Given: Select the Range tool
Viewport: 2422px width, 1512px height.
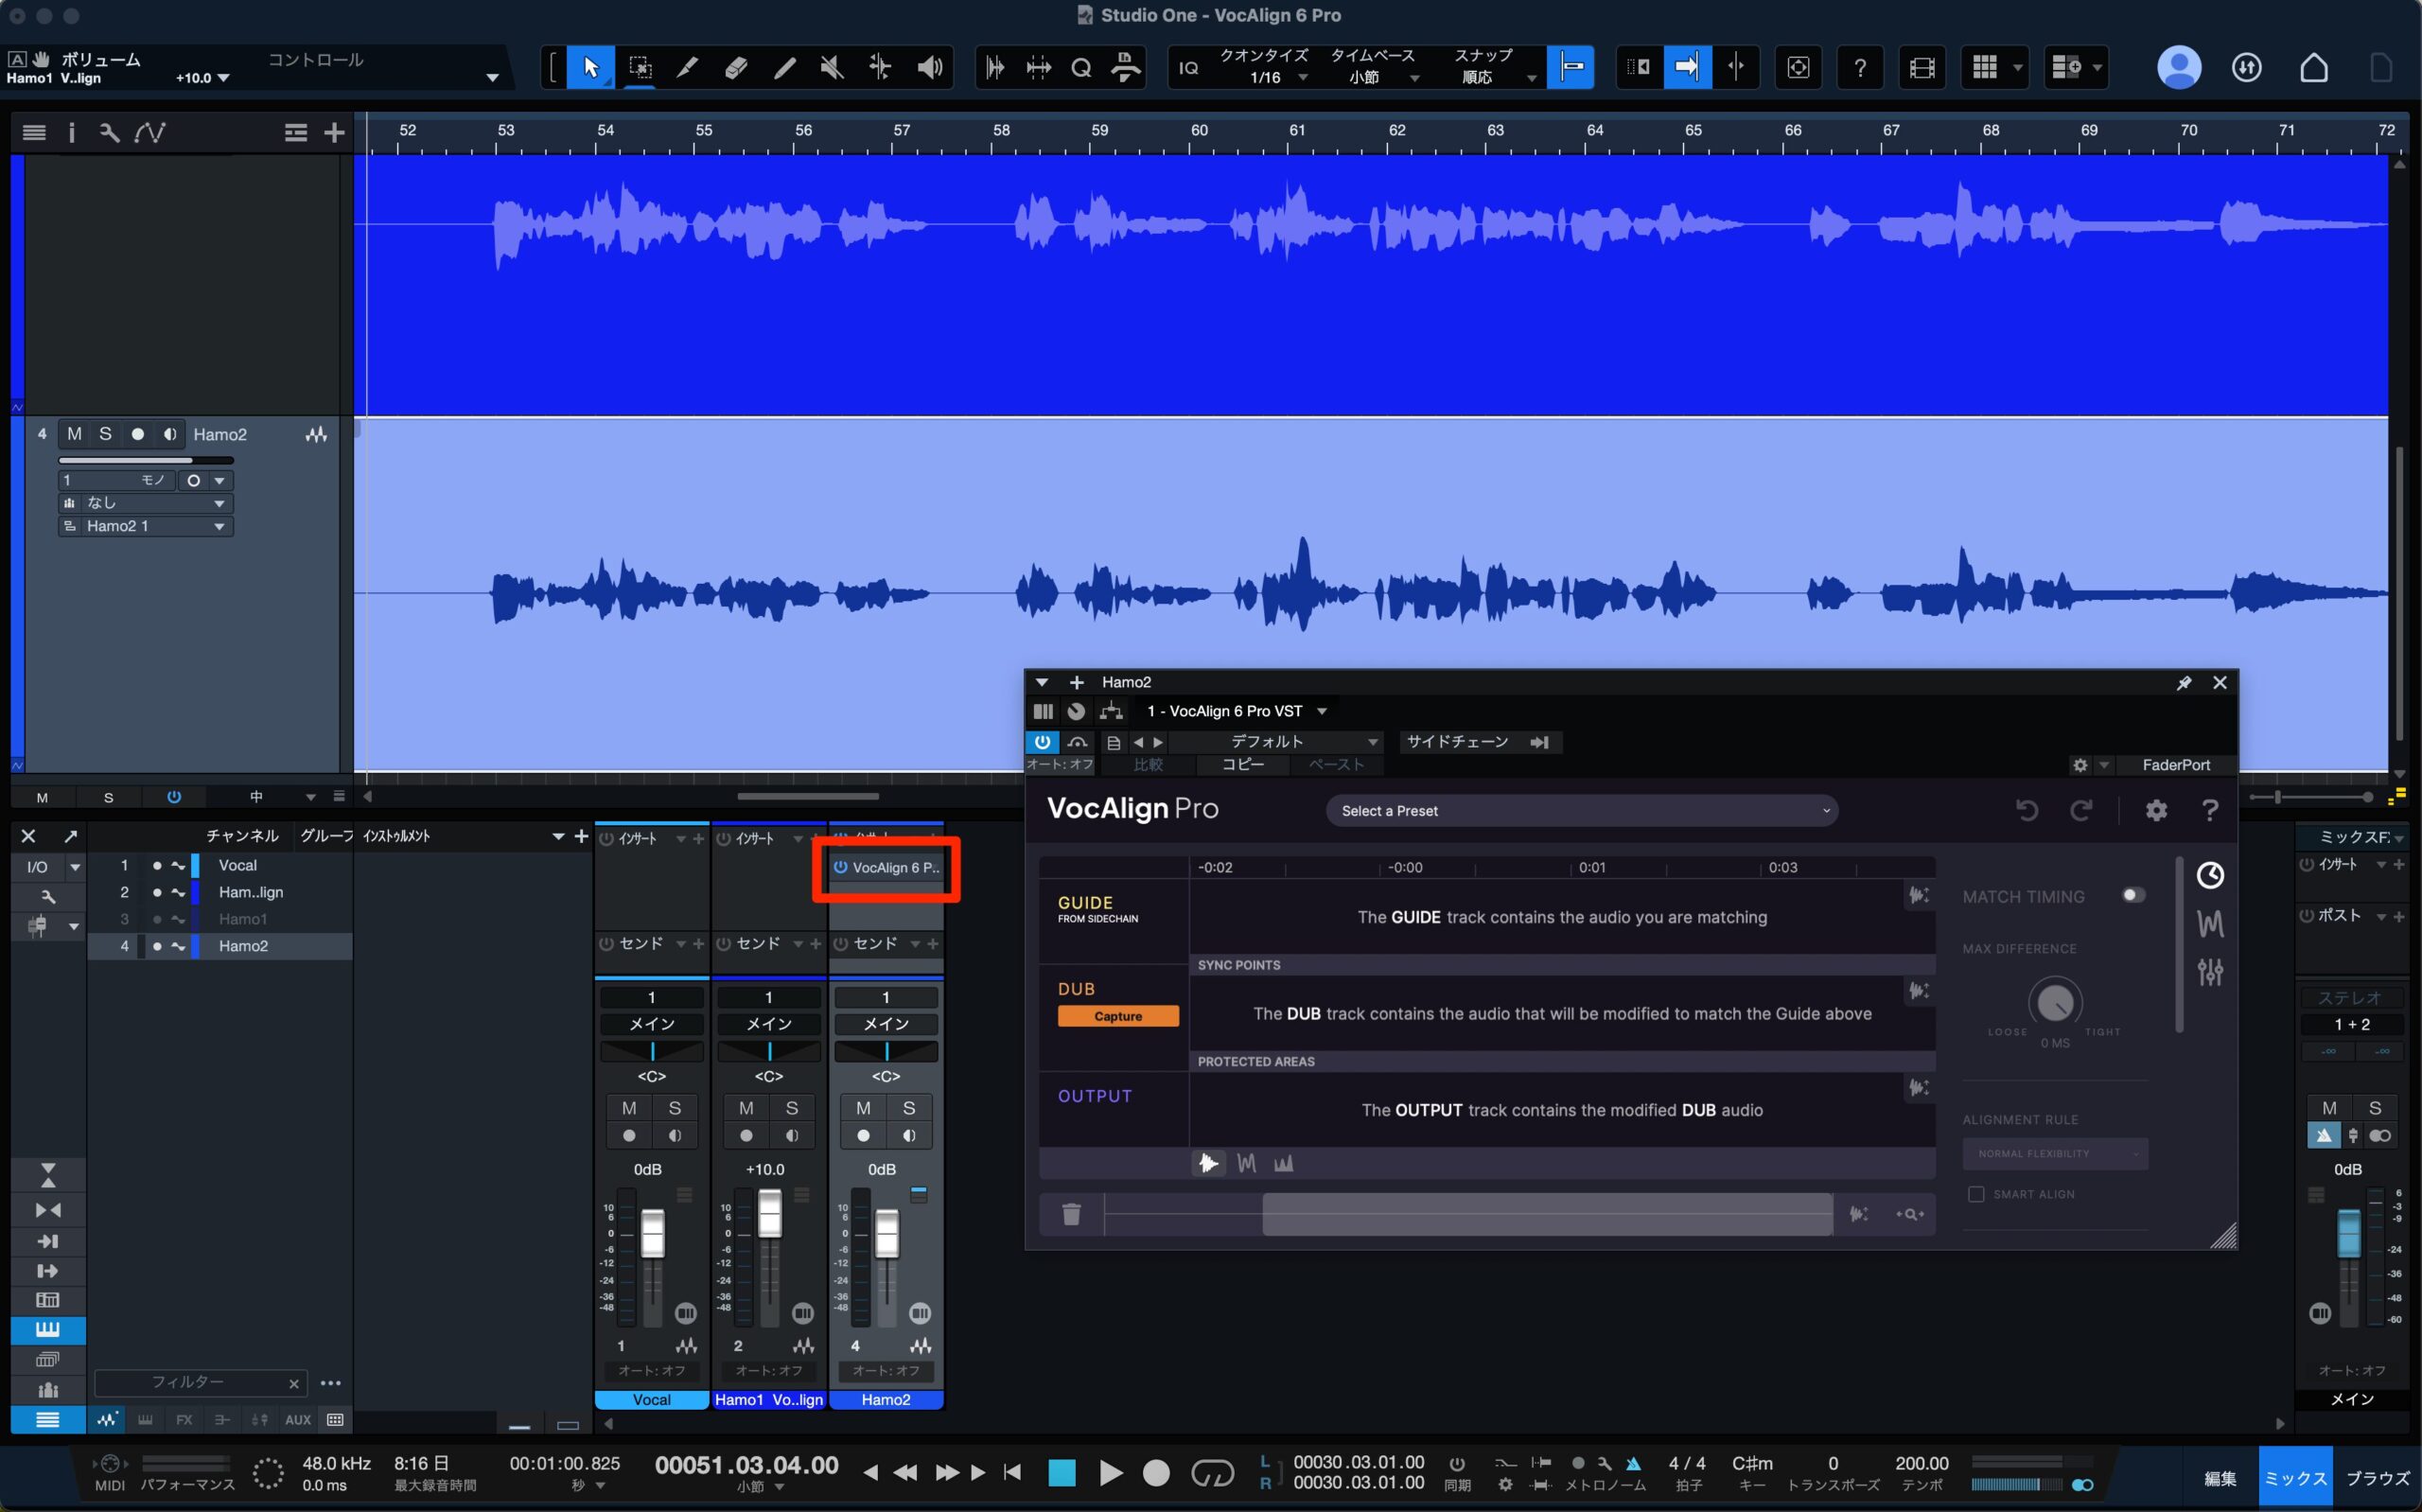Looking at the screenshot, I should (640, 68).
